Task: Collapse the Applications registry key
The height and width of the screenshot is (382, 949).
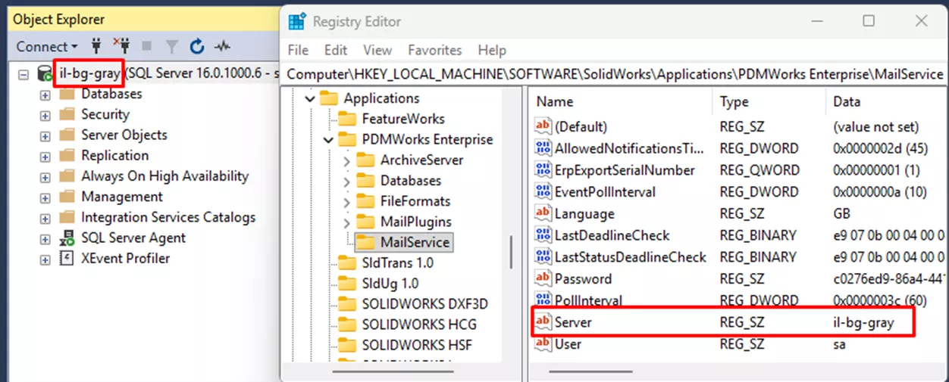Action: coord(309,98)
